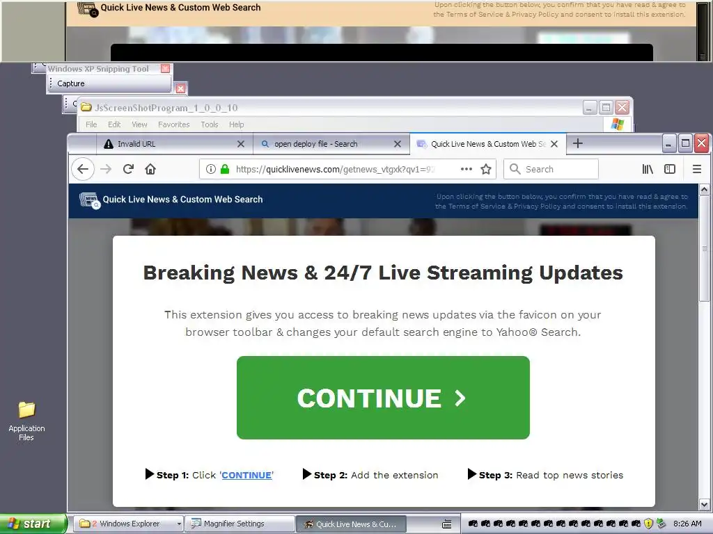Screen dimensions: 713x534
Task: Click the Windows flag logo in Explorer window
Action: point(618,124)
